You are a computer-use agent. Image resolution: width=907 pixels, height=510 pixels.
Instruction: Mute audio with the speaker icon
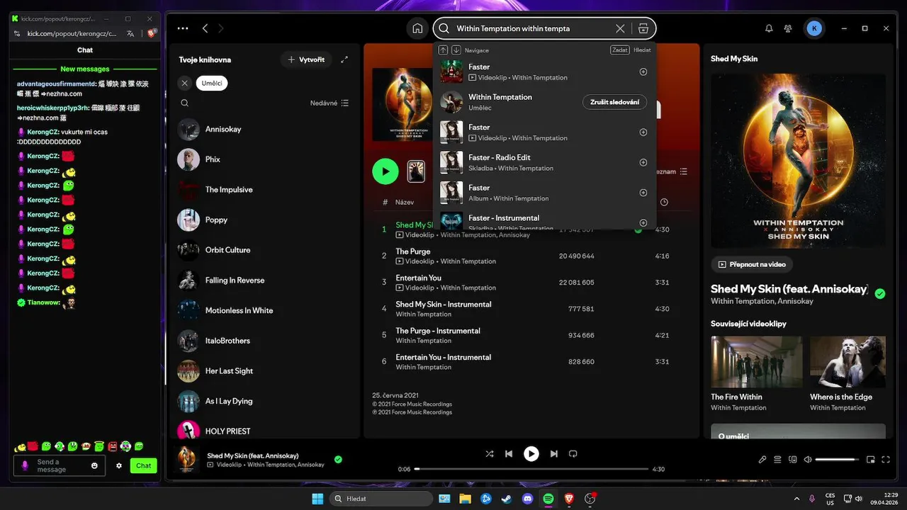coord(808,460)
